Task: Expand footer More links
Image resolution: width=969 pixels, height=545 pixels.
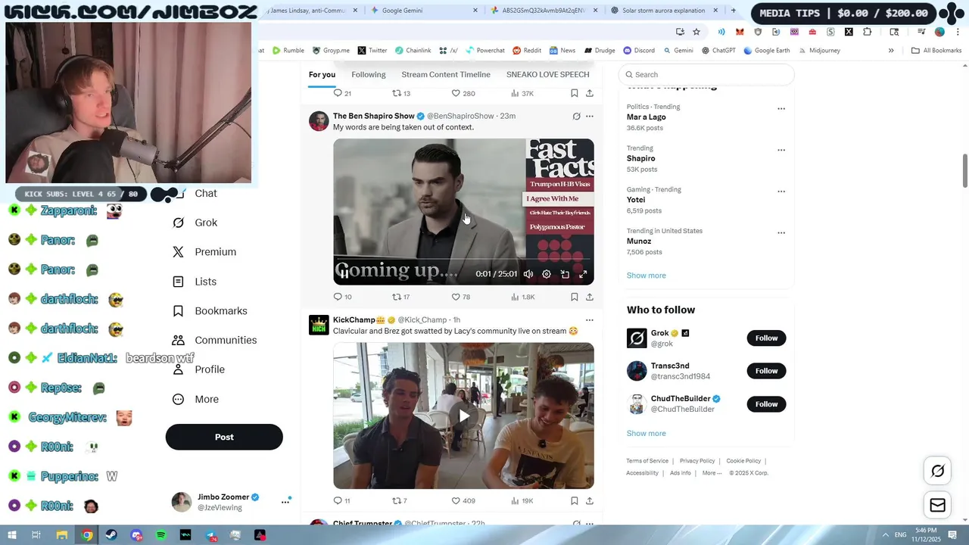Action: coord(712,473)
